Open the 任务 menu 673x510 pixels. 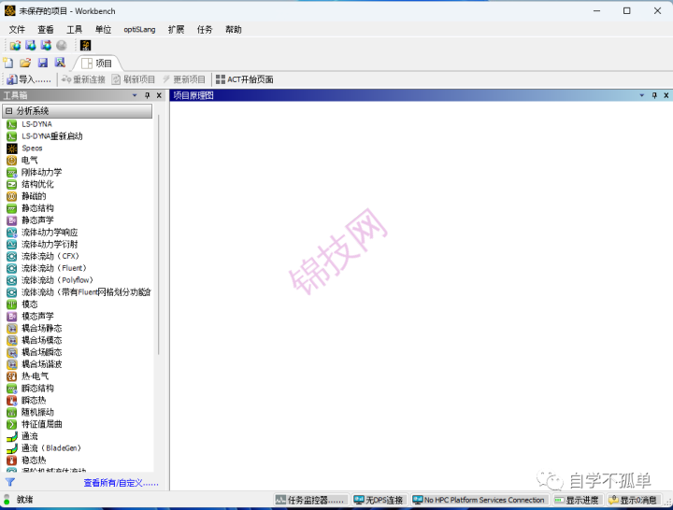coord(205,30)
